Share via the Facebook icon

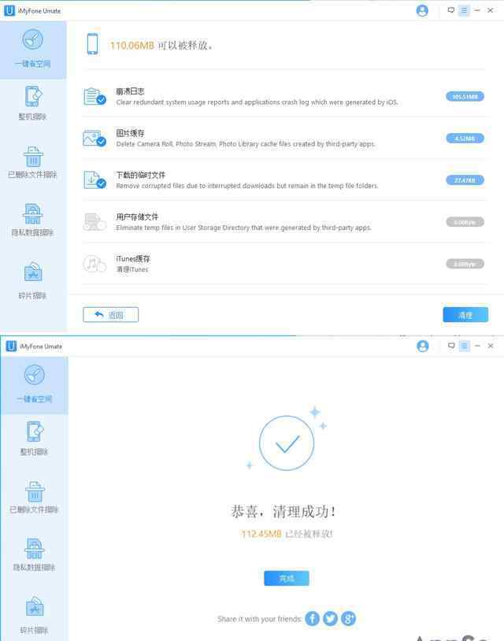point(313,618)
